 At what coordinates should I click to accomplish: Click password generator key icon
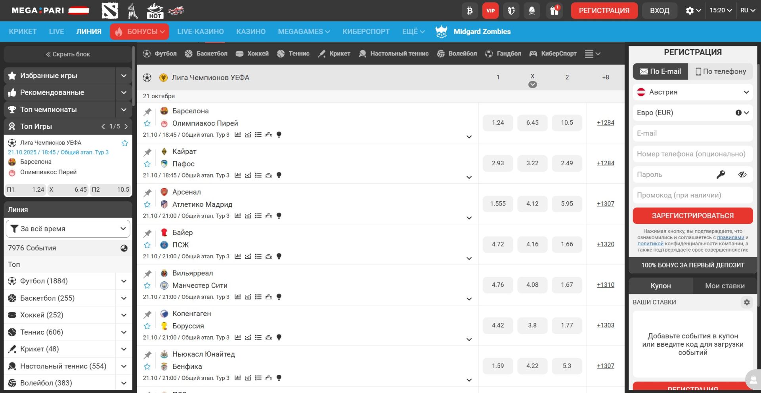coord(721,175)
